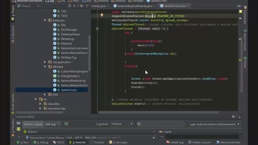Collapse the UIHelper folder
Viewport: 258px width, 145px height.
tap(45, 67)
